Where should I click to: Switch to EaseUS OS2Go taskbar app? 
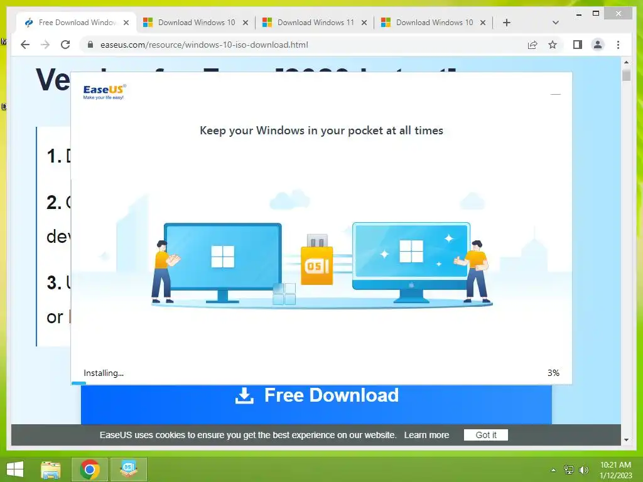click(x=129, y=469)
